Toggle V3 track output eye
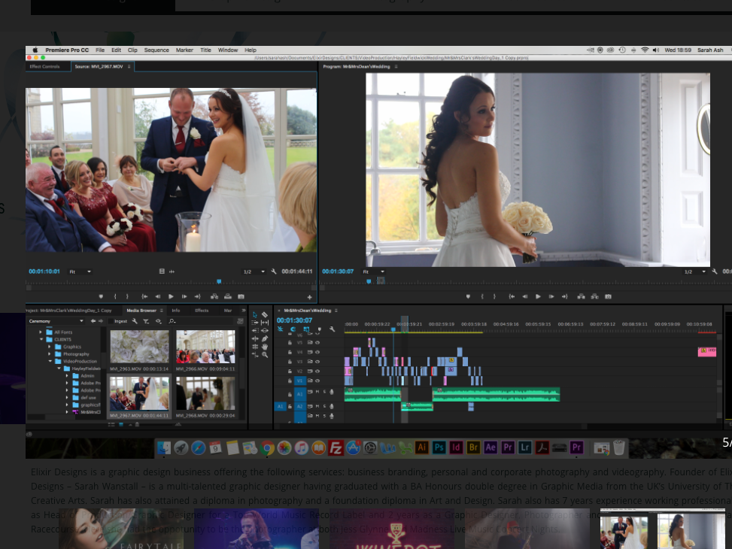 (x=317, y=362)
